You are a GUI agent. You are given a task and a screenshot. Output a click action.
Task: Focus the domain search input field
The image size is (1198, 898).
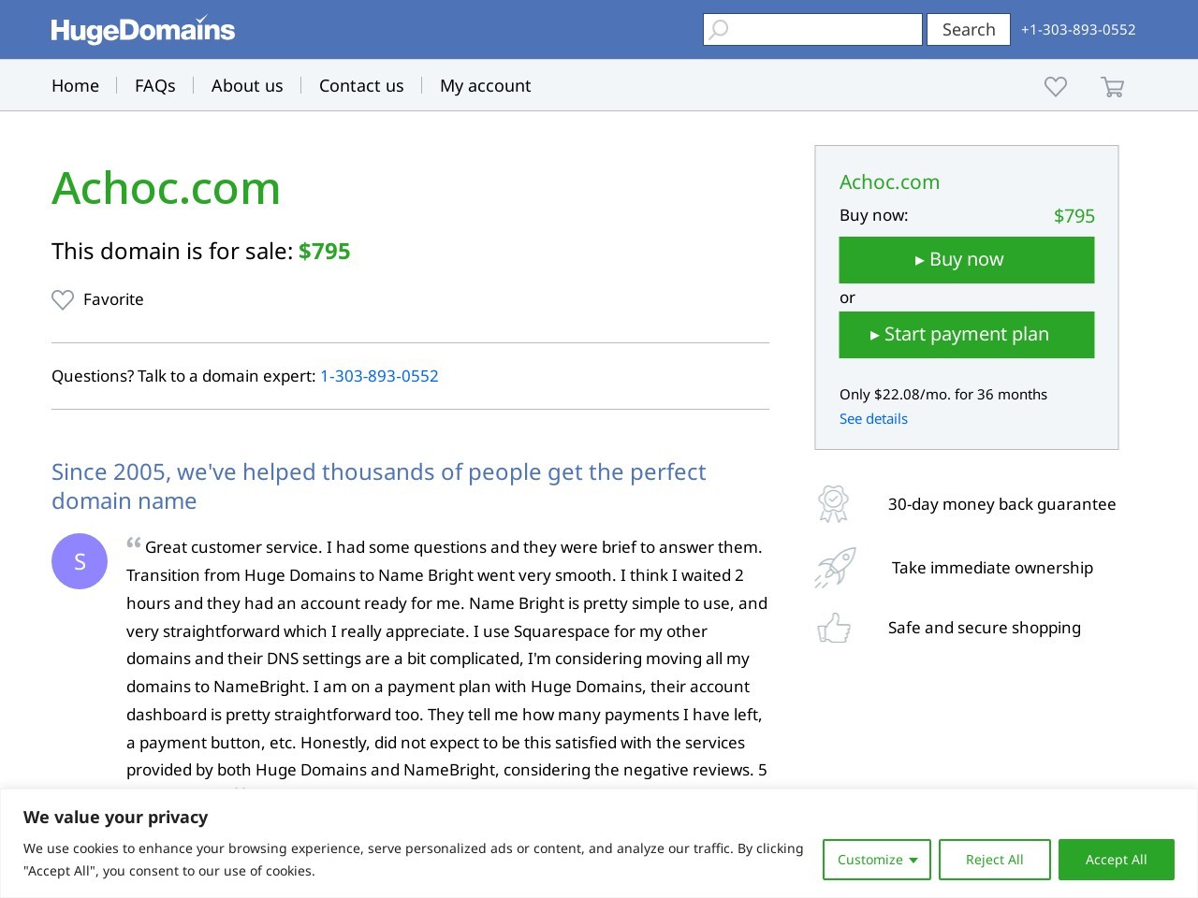pos(824,30)
